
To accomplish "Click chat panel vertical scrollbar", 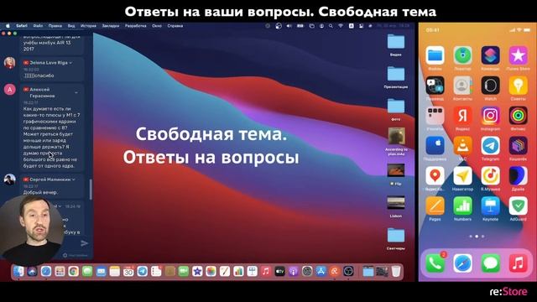I will [x=91, y=189].
